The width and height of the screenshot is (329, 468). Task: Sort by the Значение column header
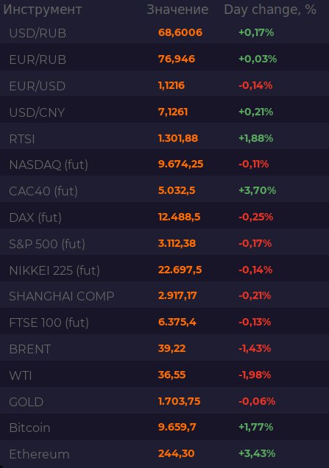click(x=177, y=10)
